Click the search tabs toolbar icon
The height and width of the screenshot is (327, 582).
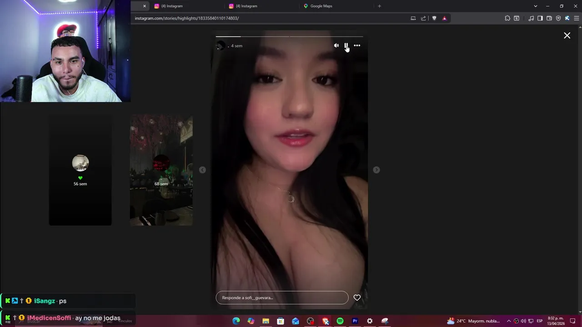pos(517,18)
